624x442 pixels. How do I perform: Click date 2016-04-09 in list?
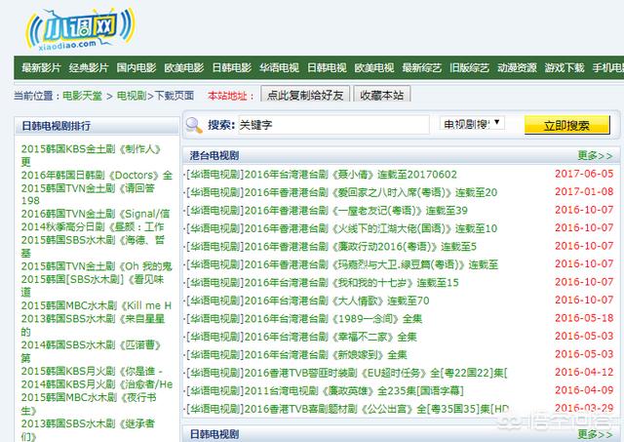(x=584, y=390)
